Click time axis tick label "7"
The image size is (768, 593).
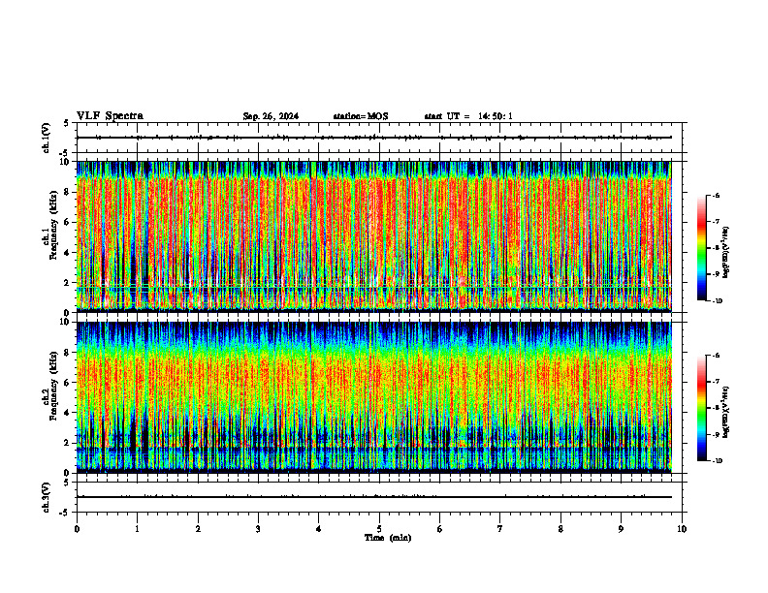click(x=500, y=529)
